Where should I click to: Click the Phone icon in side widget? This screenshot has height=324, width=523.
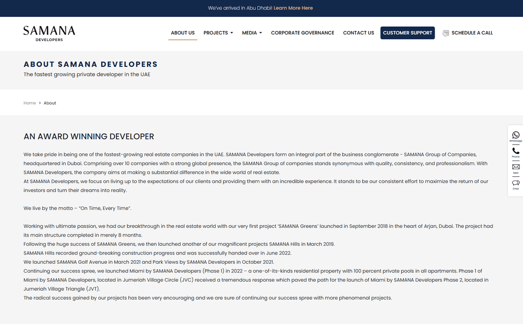tap(516, 151)
